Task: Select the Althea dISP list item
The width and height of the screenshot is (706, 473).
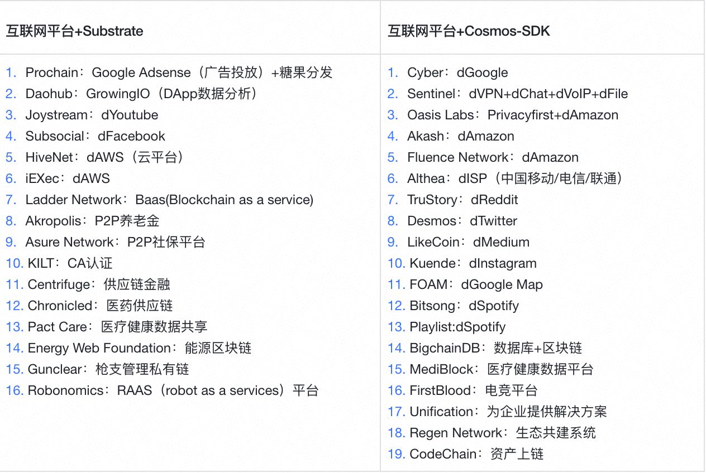Action: click(x=515, y=178)
